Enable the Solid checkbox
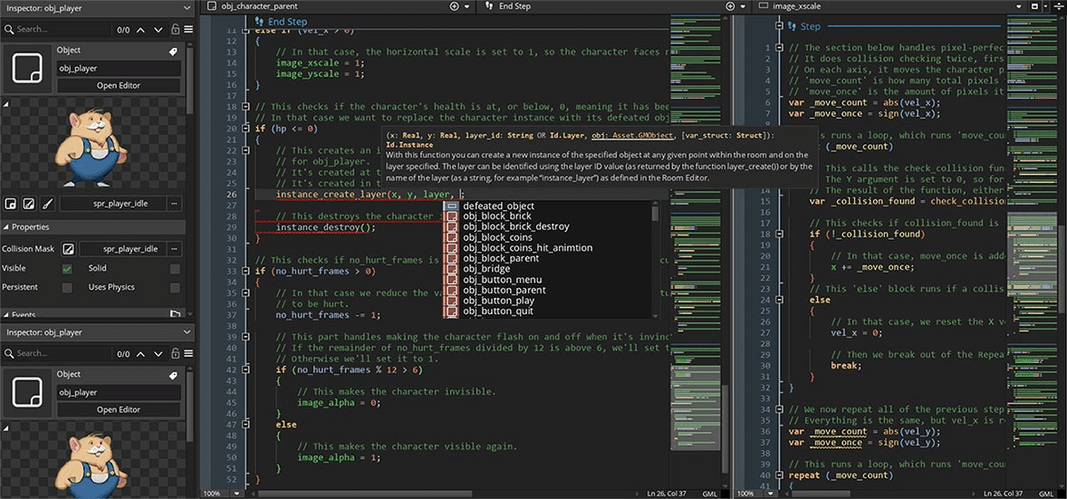This screenshot has height=499, width=1067. click(x=175, y=269)
